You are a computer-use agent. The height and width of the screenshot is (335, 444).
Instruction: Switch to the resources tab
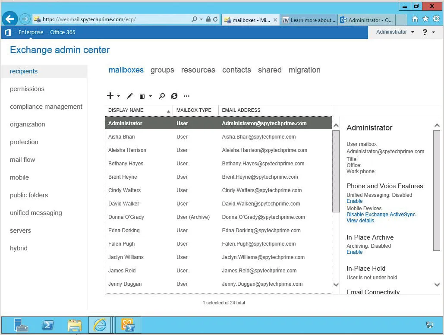click(x=198, y=70)
